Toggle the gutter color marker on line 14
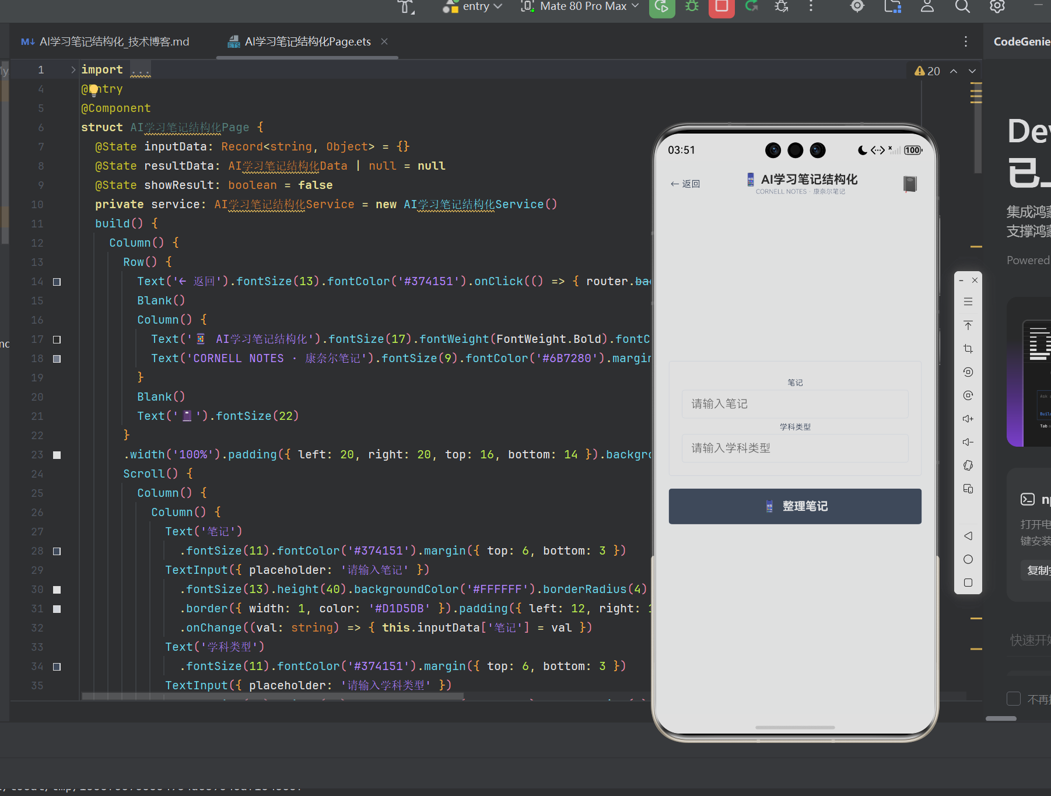1051x796 pixels. (57, 282)
